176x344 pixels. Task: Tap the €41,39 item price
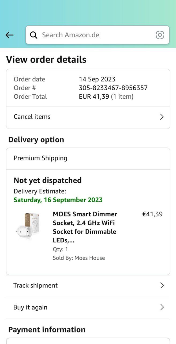coord(152,214)
